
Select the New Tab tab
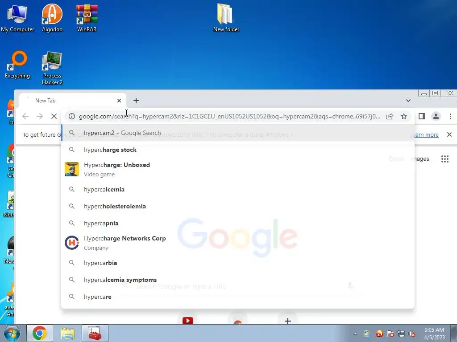point(73,101)
